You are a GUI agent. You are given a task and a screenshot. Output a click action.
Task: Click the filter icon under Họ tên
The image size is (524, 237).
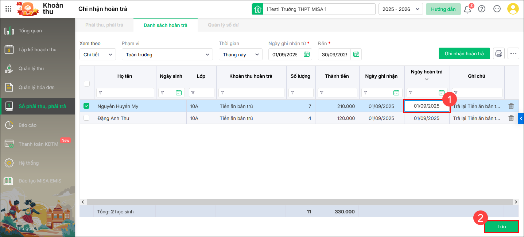click(100, 93)
